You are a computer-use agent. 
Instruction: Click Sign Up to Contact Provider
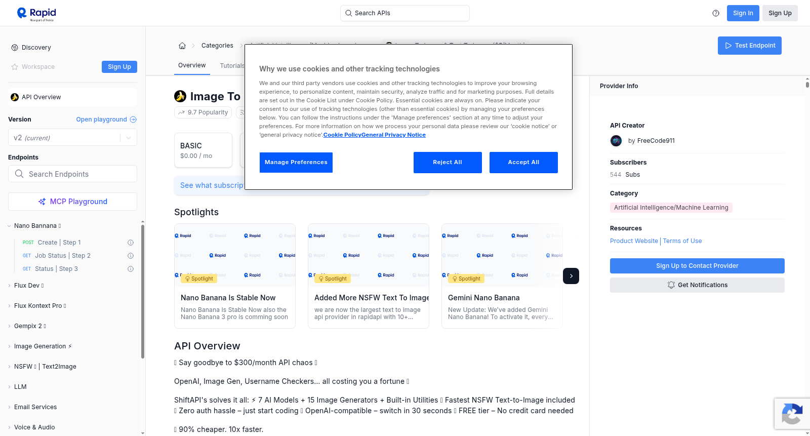pyautogui.click(x=697, y=266)
